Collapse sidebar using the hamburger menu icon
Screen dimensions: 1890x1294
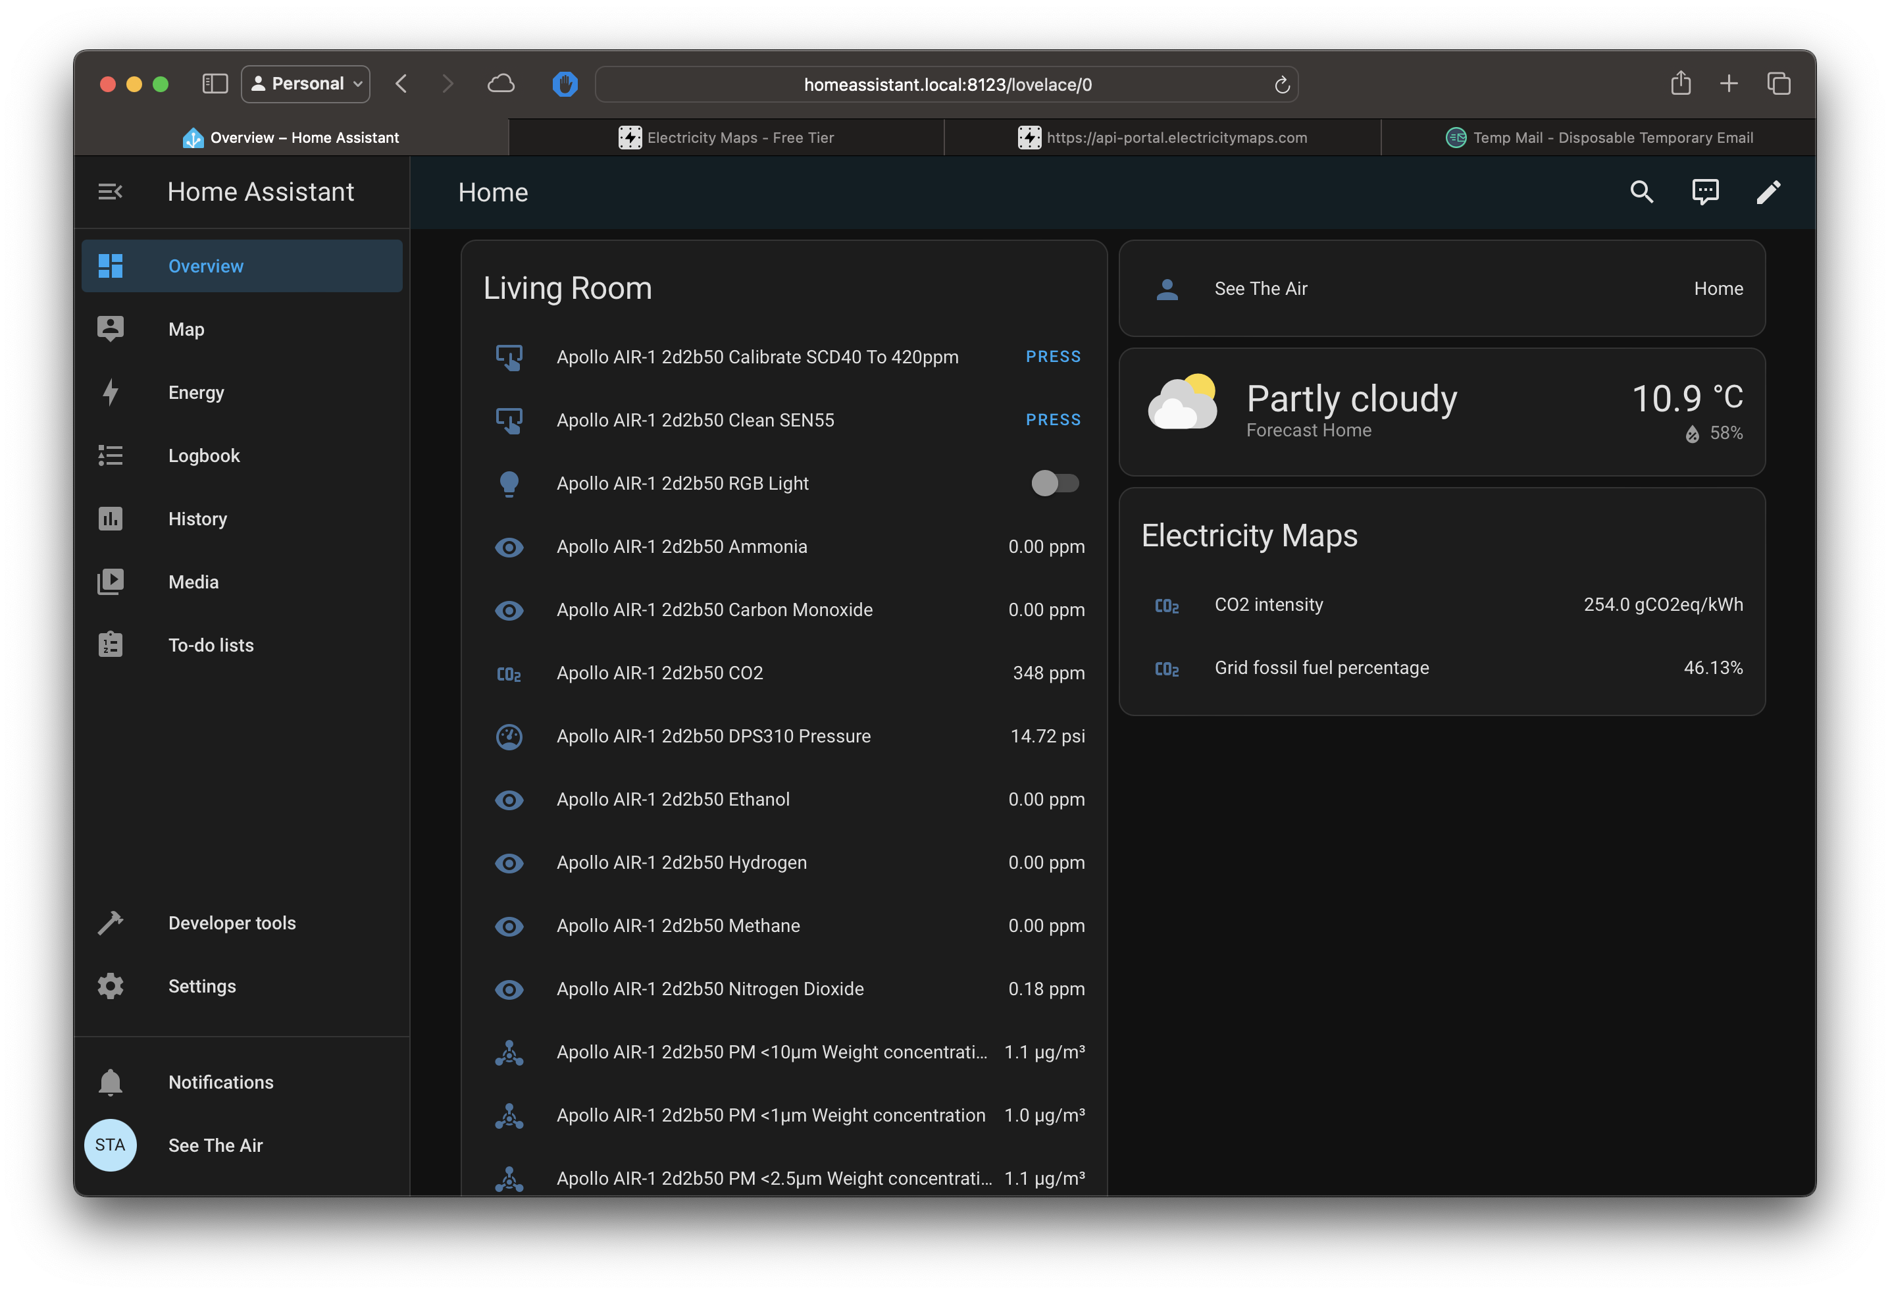coord(110,192)
